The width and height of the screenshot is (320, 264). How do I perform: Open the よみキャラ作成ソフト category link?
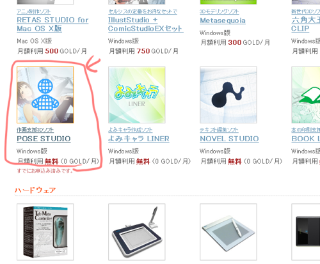pyautogui.click(x=130, y=130)
